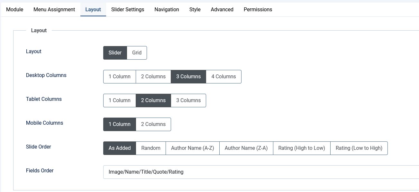This screenshot has width=419, height=192.
Task: Open the Fields Order dropdown
Action: pos(260,172)
